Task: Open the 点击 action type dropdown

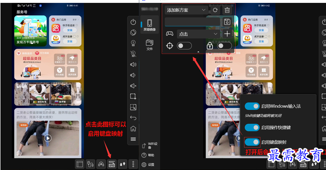Action: 198,34
